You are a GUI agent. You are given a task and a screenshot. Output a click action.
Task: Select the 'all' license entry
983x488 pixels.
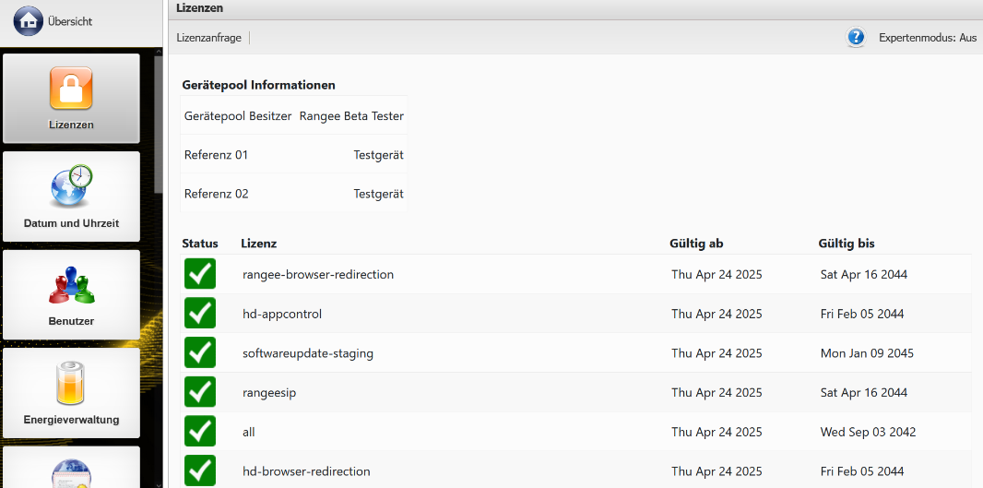(249, 432)
